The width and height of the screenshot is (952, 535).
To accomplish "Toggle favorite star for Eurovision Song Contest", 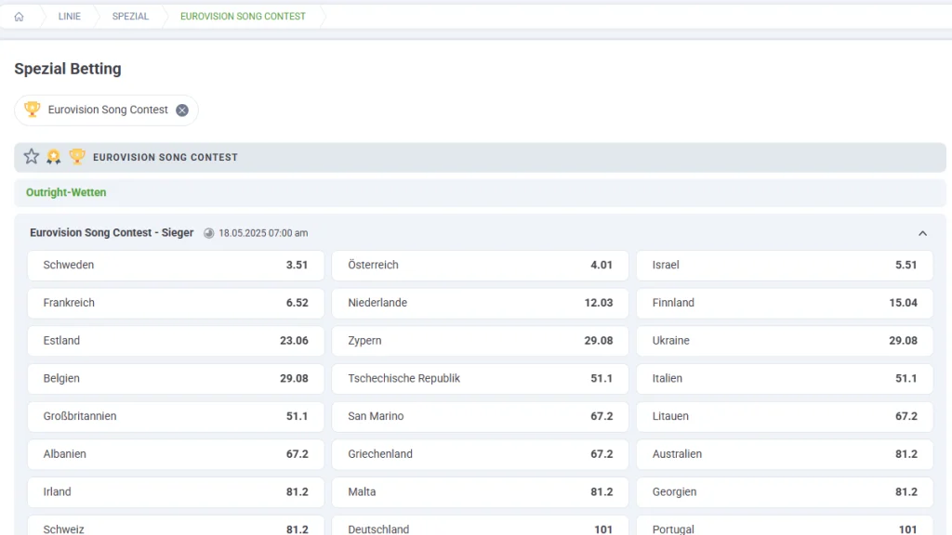I will (32, 157).
